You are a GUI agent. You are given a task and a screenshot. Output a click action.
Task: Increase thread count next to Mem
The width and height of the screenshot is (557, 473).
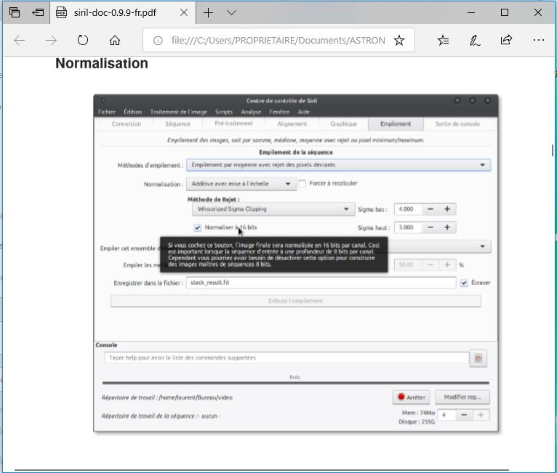tap(481, 415)
